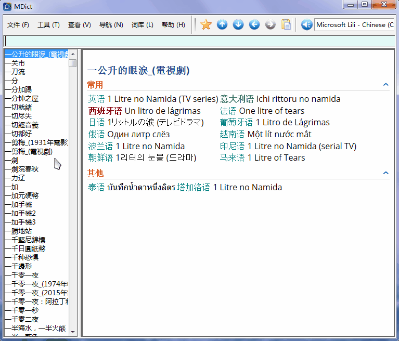The width and height of the screenshot is (399, 341).
Task: Click word list scrollbar down arrow
Action: (73, 332)
